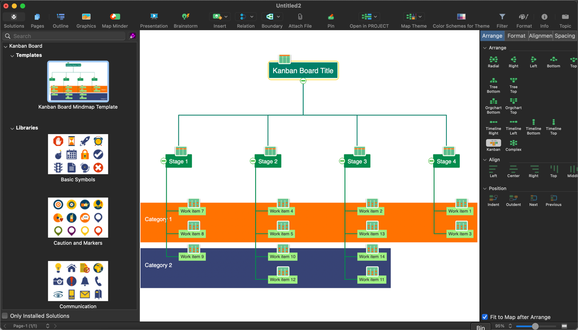Click the Attach File toolbar icon
578x330 pixels.
(300, 17)
